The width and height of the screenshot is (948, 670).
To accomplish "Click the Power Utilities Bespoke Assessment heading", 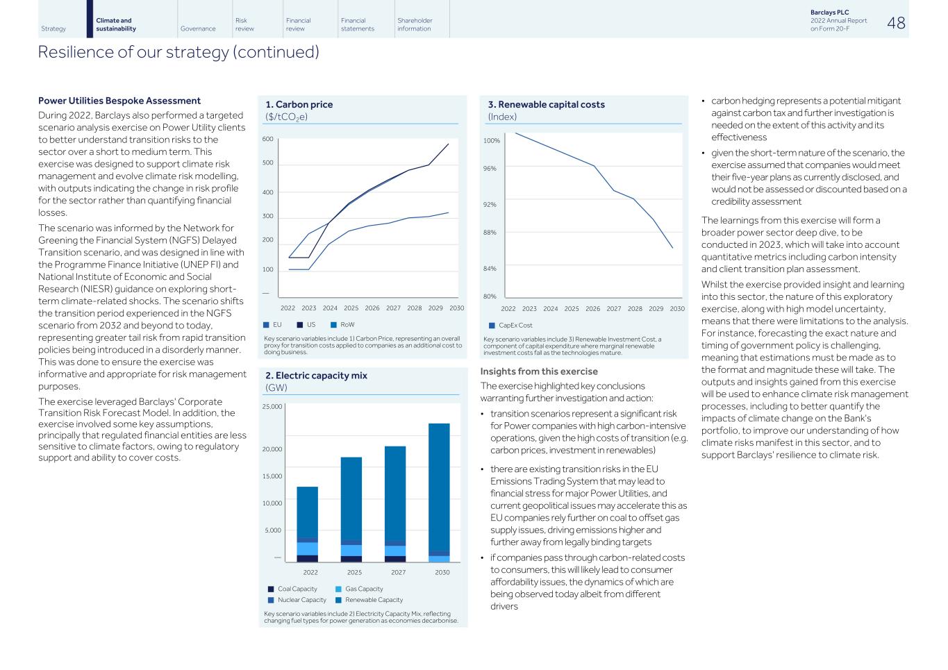I will tap(119, 101).
